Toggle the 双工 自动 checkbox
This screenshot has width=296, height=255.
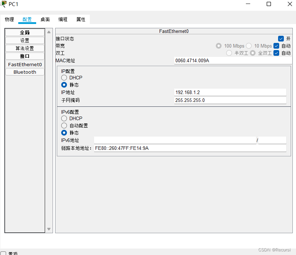point(276,53)
